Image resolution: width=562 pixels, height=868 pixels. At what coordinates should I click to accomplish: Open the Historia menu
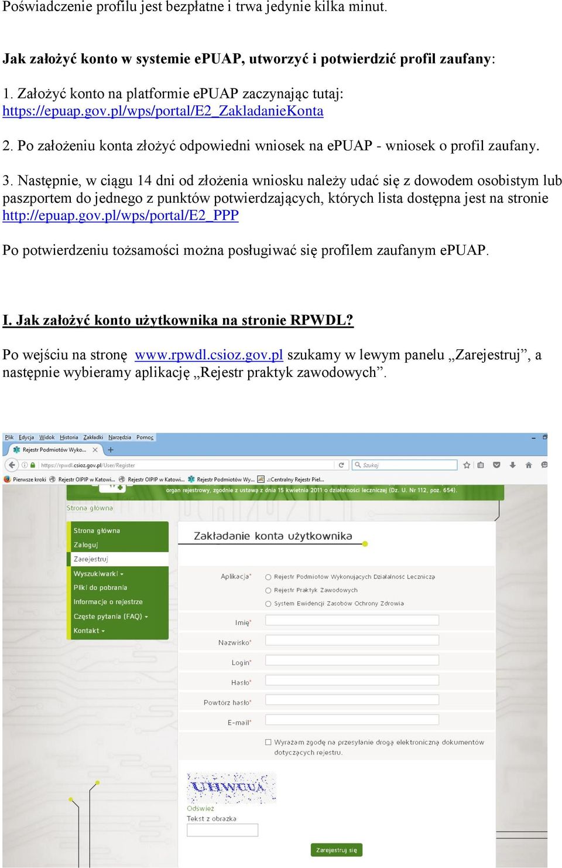tap(69, 437)
